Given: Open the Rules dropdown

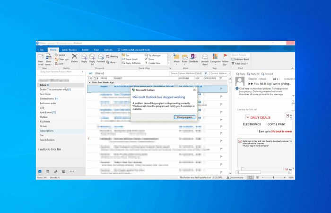Looking at the screenshot, I should [x=184, y=59].
